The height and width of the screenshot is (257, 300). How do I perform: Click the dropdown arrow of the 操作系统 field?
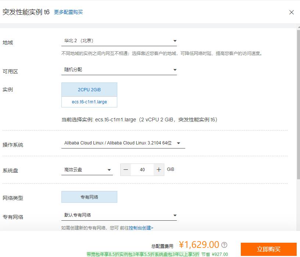point(179,143)
